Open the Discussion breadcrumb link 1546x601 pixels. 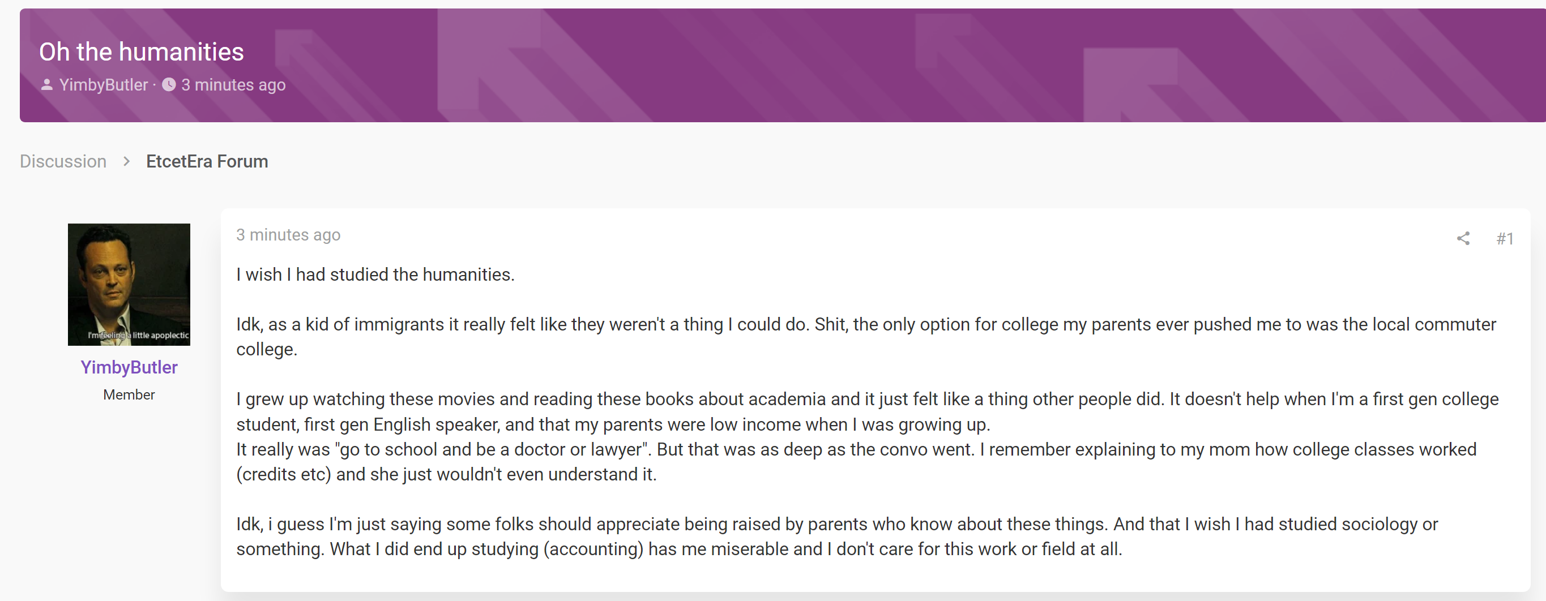[x=63, y=161]
